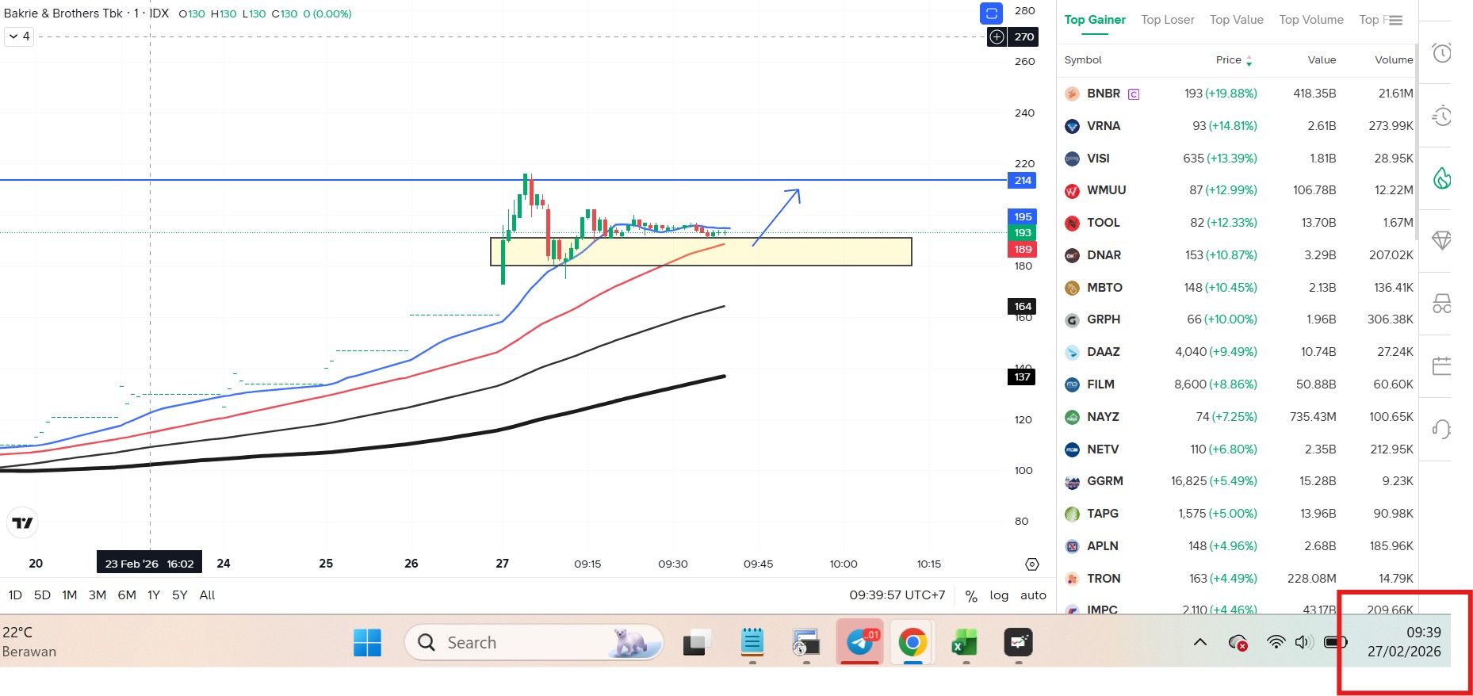The height and width of the screenshot is (696, 1473).
Task: Click the TradingView logo on the chart
Action: click(x=22, y=522)
